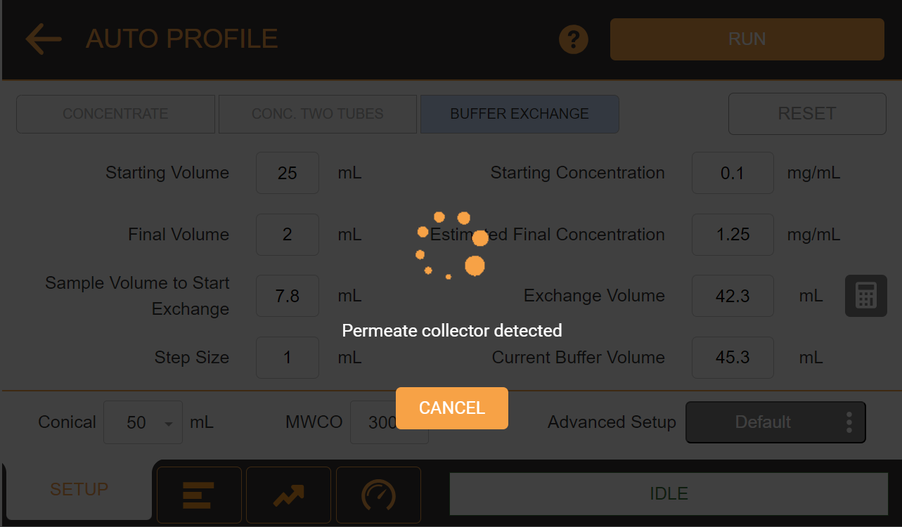This screenshot has height=527, width=902.
Task: Click the RESET button
Action: (807, 114)
